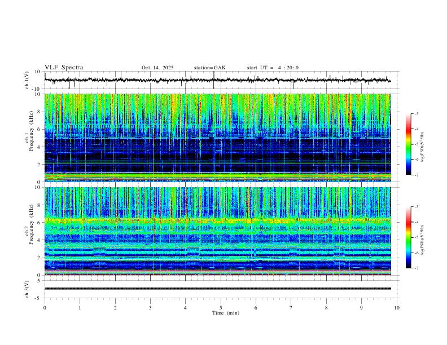Click inside the ch.2 spectrogram panel

217,231
